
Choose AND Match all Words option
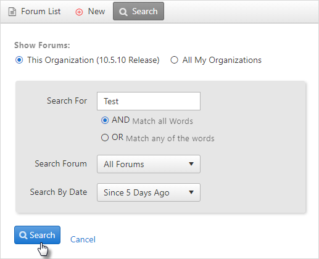(x=105, y=120)
